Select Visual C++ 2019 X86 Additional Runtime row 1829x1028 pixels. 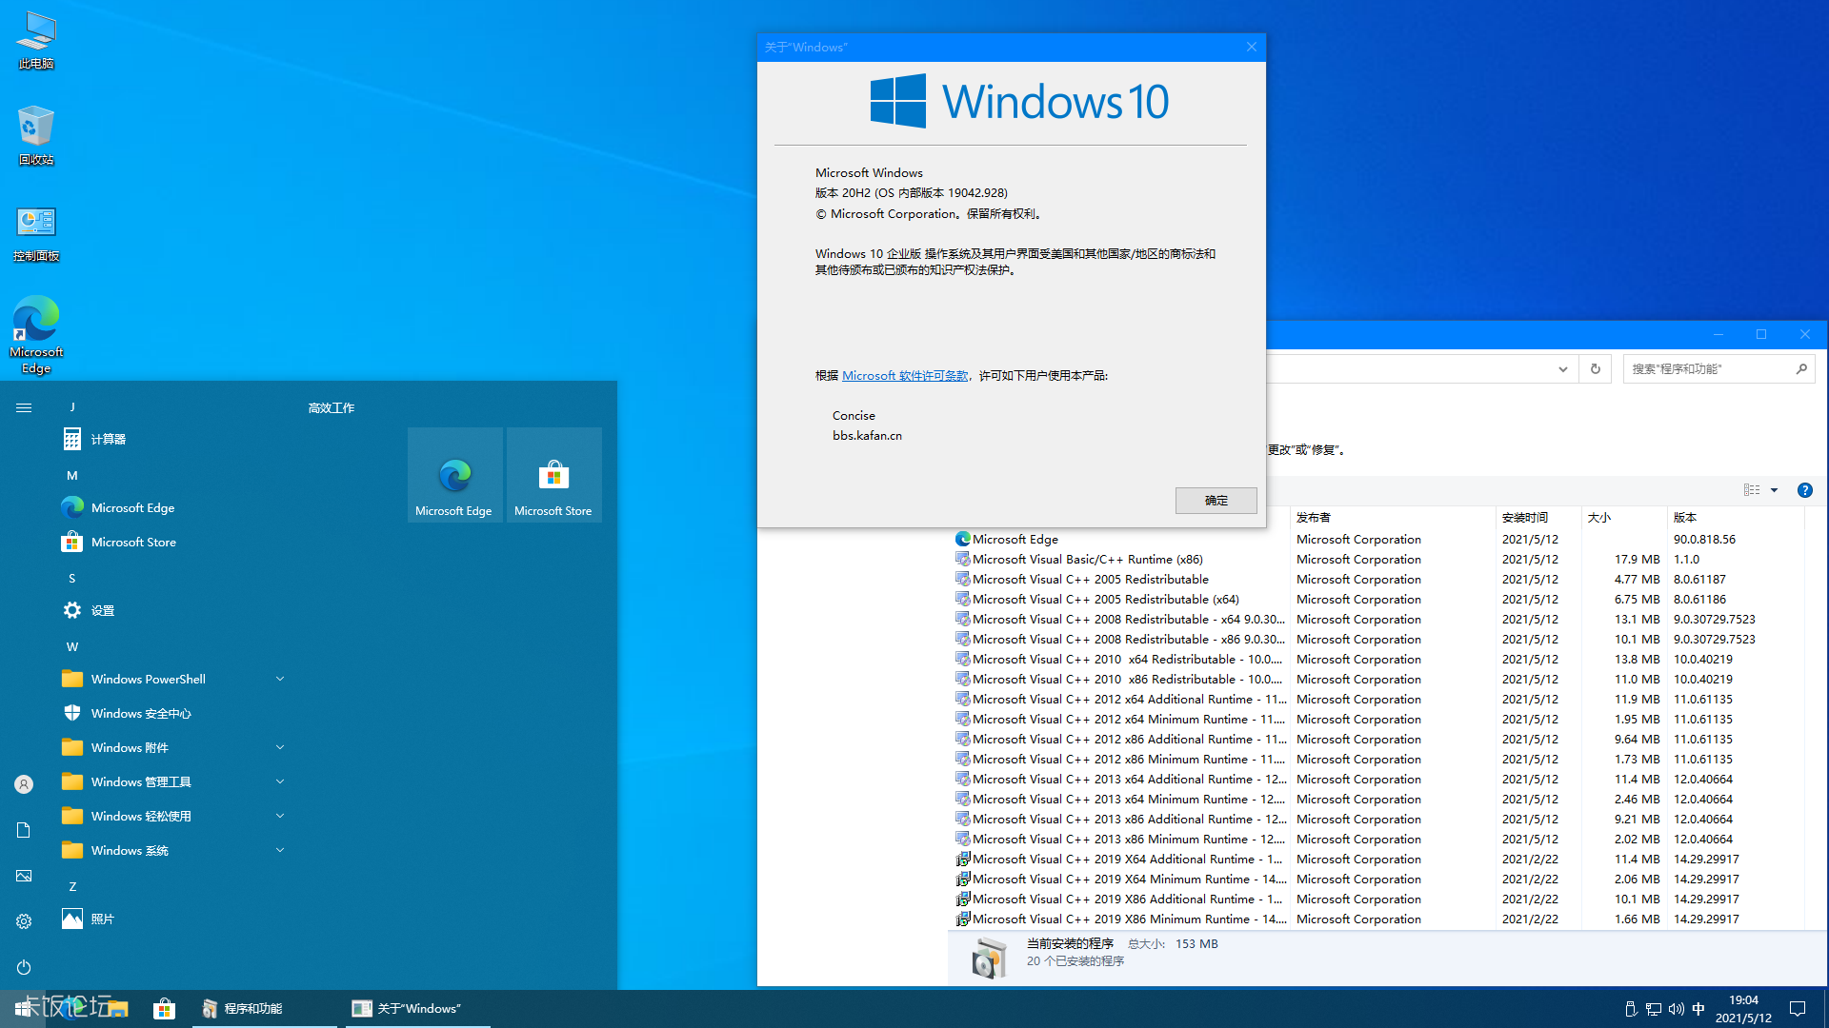(1377, 899)
